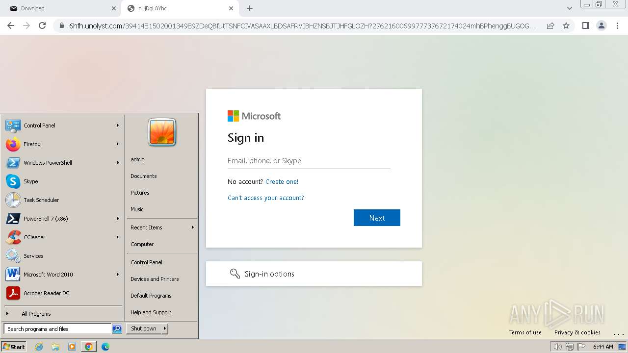This screenshot has width=628, height=353.
Task: Reload the page in Chrome
Action: click(42, 25)
